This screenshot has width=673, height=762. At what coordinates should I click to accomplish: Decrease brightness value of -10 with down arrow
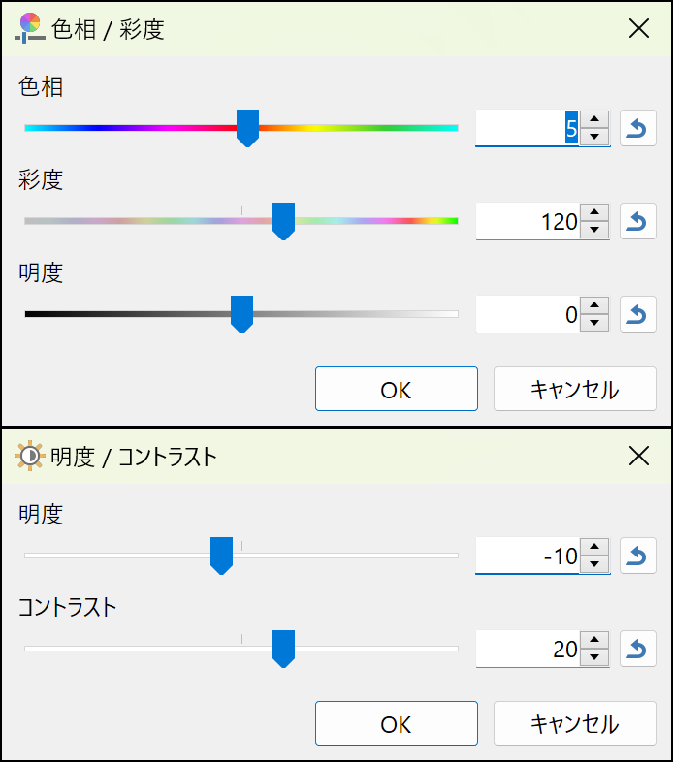595,564
